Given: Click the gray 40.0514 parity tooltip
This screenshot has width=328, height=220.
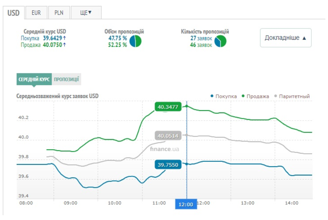Looking at the screenshot, I should tap(168, 136).
